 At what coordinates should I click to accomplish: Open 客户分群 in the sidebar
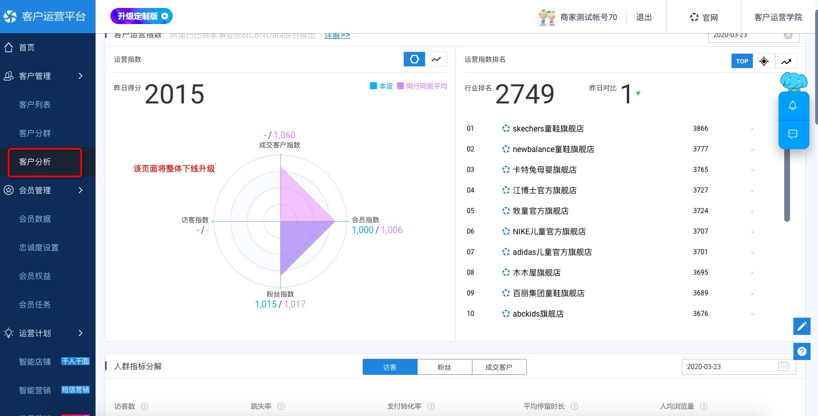[x=35, y=133]
